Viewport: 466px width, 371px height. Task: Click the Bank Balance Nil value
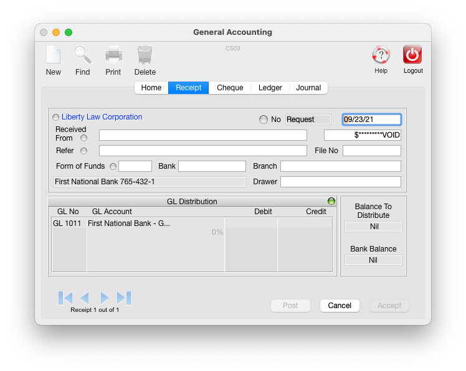pyautogui.click(x=373, y=260)
